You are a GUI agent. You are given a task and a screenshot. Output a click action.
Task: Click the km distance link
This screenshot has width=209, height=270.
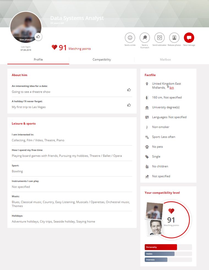pos(172,88)
